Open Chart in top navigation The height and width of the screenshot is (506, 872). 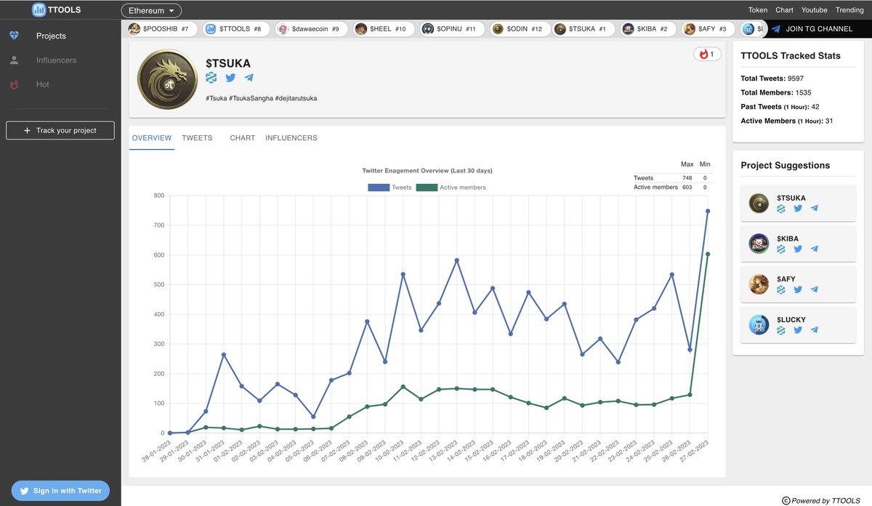(784, 10)
